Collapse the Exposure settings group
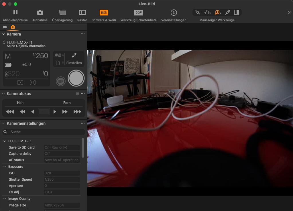This screenshot has width=293, height=211. click(x=5, y=167)
